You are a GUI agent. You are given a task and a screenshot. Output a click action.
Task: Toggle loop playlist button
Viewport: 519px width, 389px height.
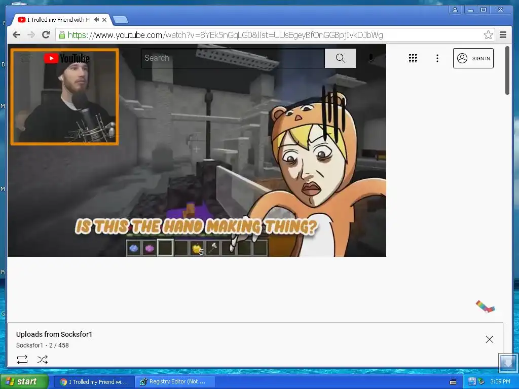click(x=22, y=360)
